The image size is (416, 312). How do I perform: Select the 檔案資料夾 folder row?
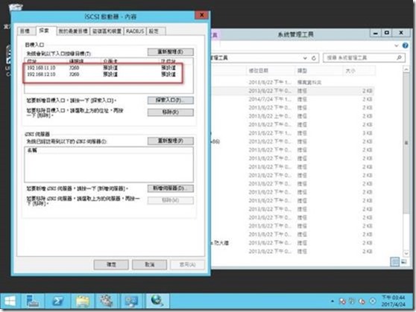tap(293, 82)
